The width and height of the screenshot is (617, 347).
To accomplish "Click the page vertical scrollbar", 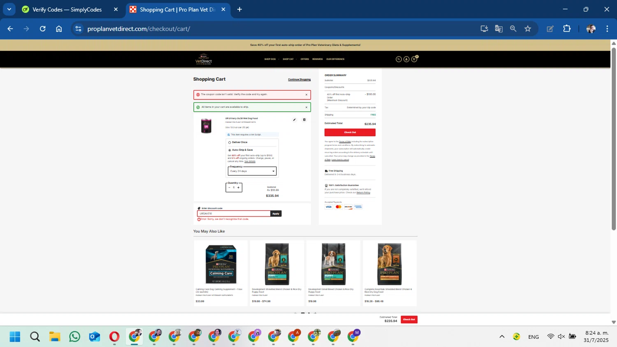I will coord(614,139).
